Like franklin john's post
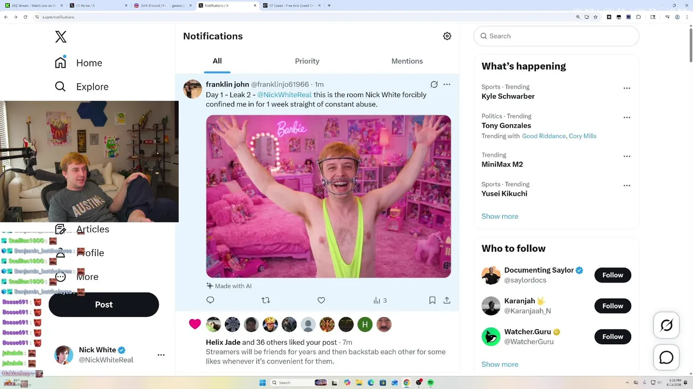This screenshot has width=693, height=389. click(x=321, y=300)
